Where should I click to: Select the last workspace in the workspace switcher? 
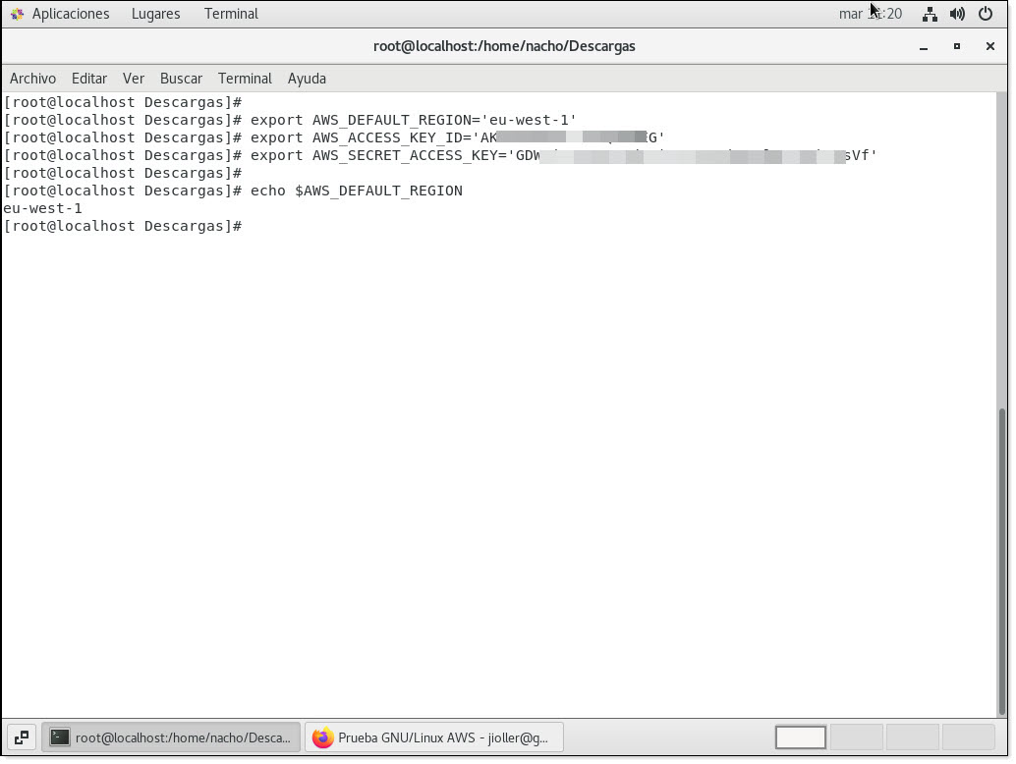[x=969, y=737]
